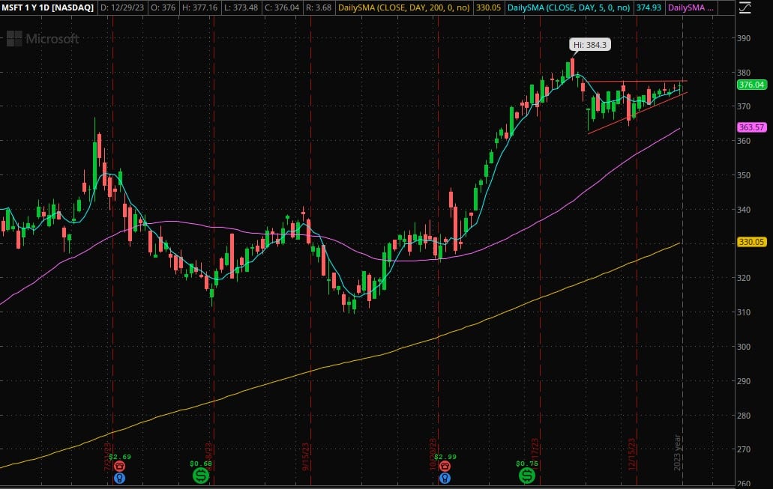Click the $0.75 dividend amount label
This screenshot has width=773, height=489.
pos(527,464)
